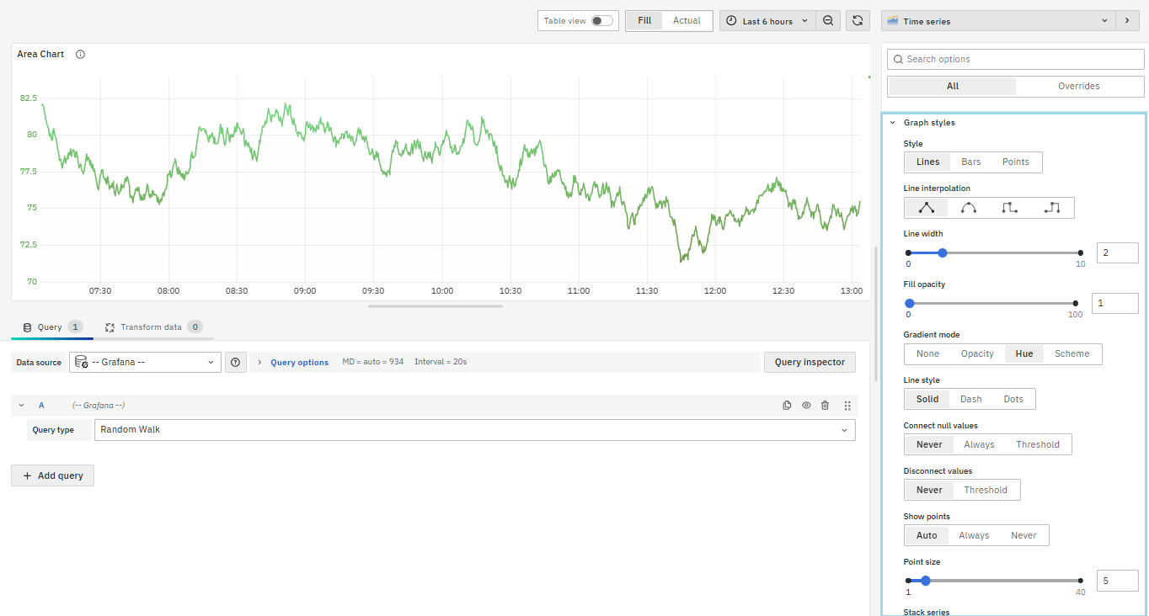
Task: Click the data source help icon
Action: pyautogui.click(x=235, y=363)
